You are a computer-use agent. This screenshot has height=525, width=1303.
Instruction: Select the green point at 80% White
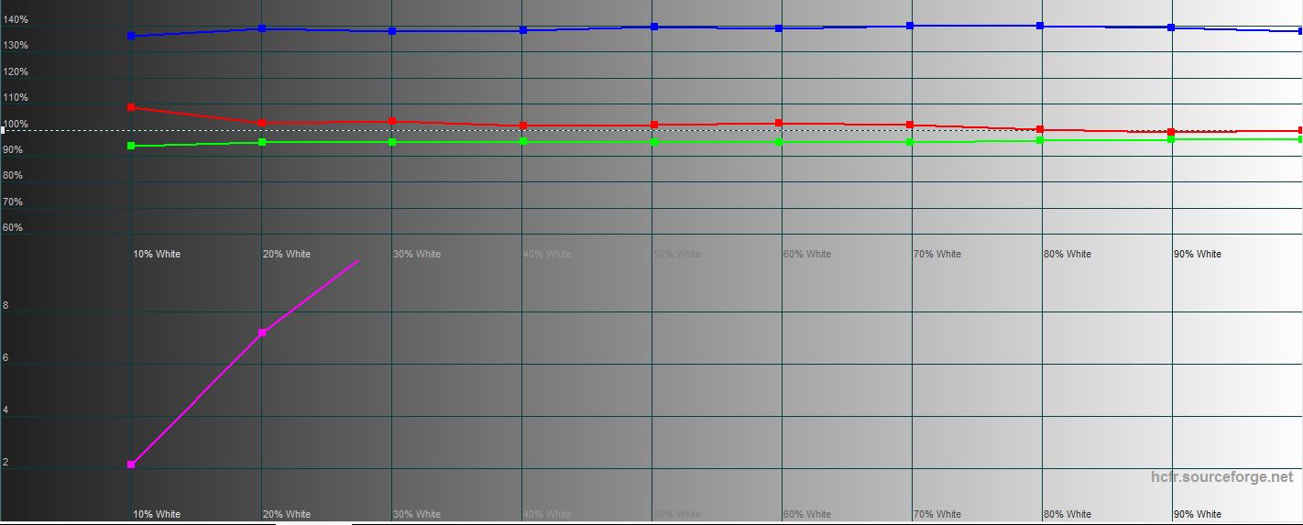1040,140
